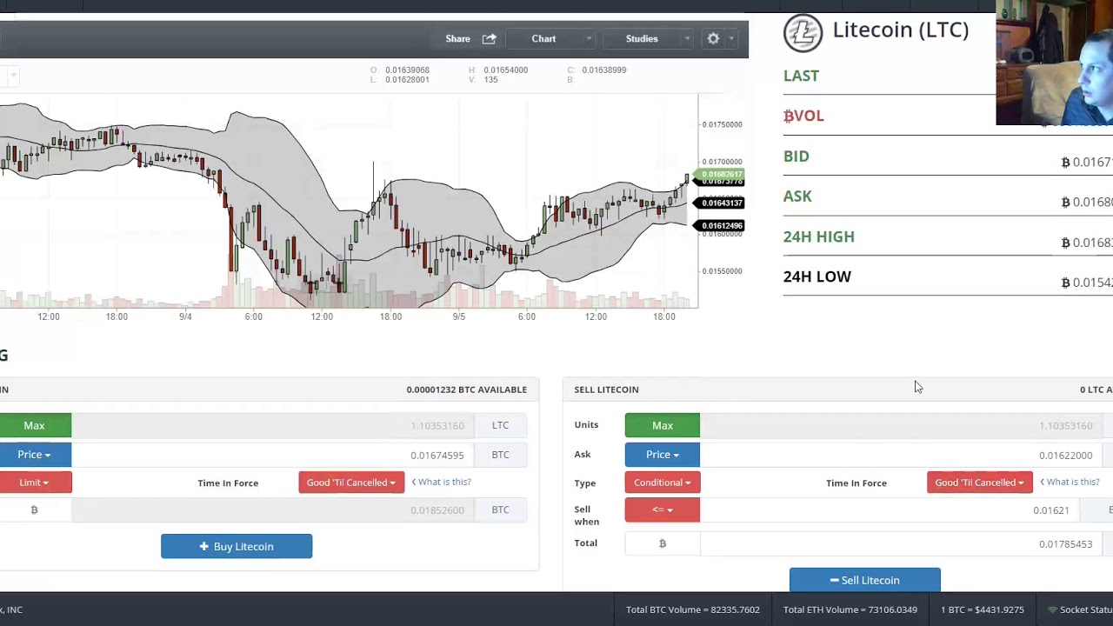Click the ASK label in the ticker
The width and height of the screenshot is (1113, 626).
(x=797, y=196)
